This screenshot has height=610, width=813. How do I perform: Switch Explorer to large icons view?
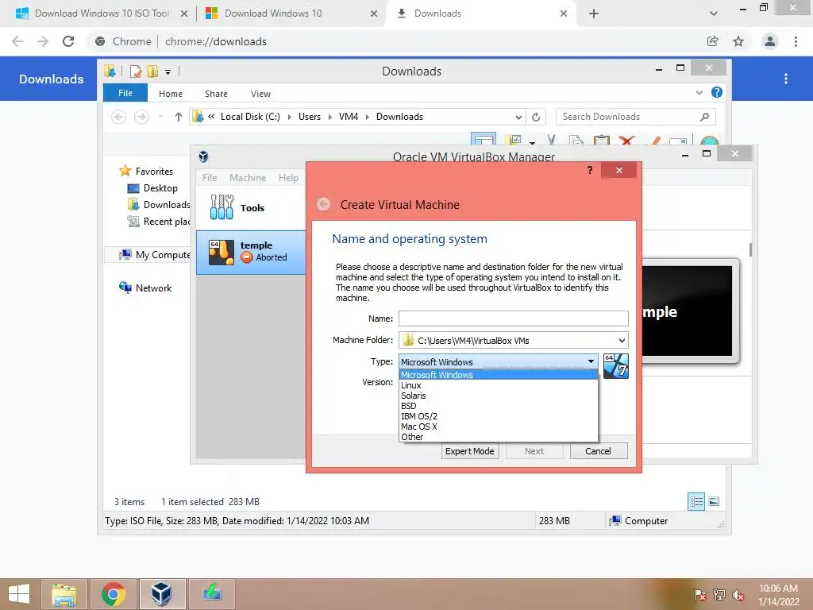click(x=714, y=502)
